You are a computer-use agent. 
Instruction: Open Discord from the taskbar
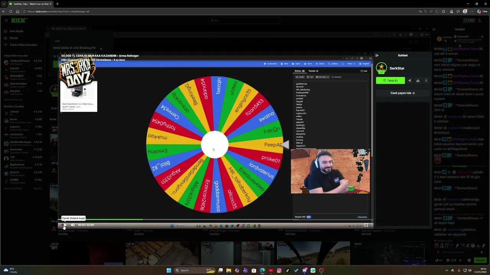point(304,270)
